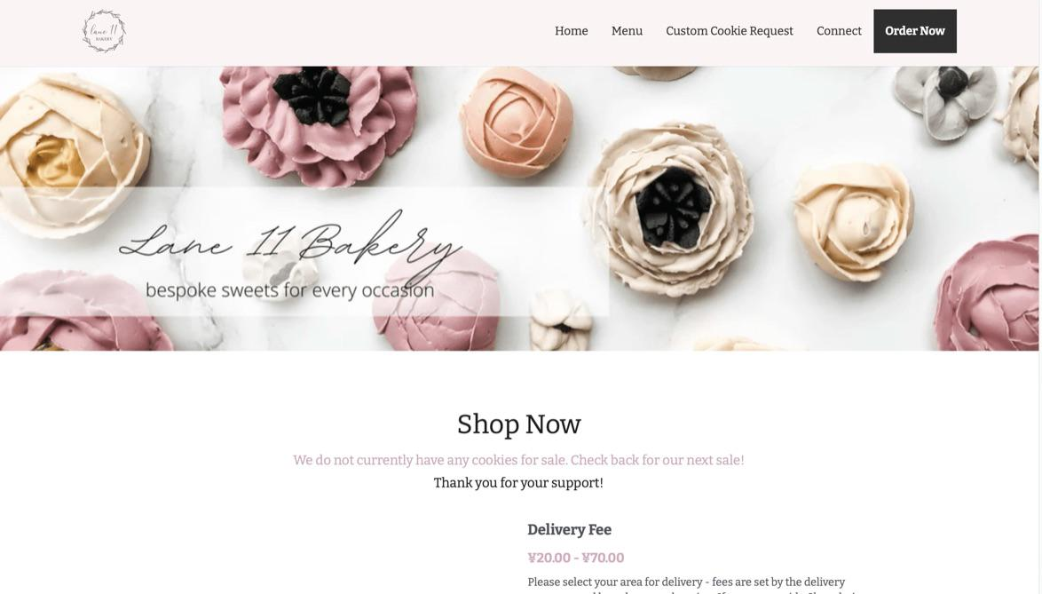
Task: Click the pink no-cookies-for-sale notice
Action: 518,460
